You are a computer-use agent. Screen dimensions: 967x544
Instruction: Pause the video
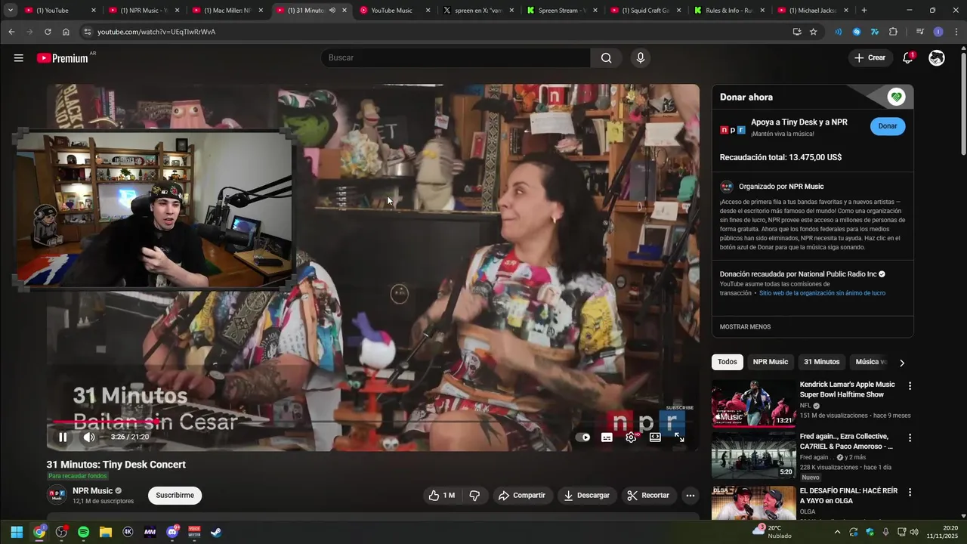click(63, 437)
